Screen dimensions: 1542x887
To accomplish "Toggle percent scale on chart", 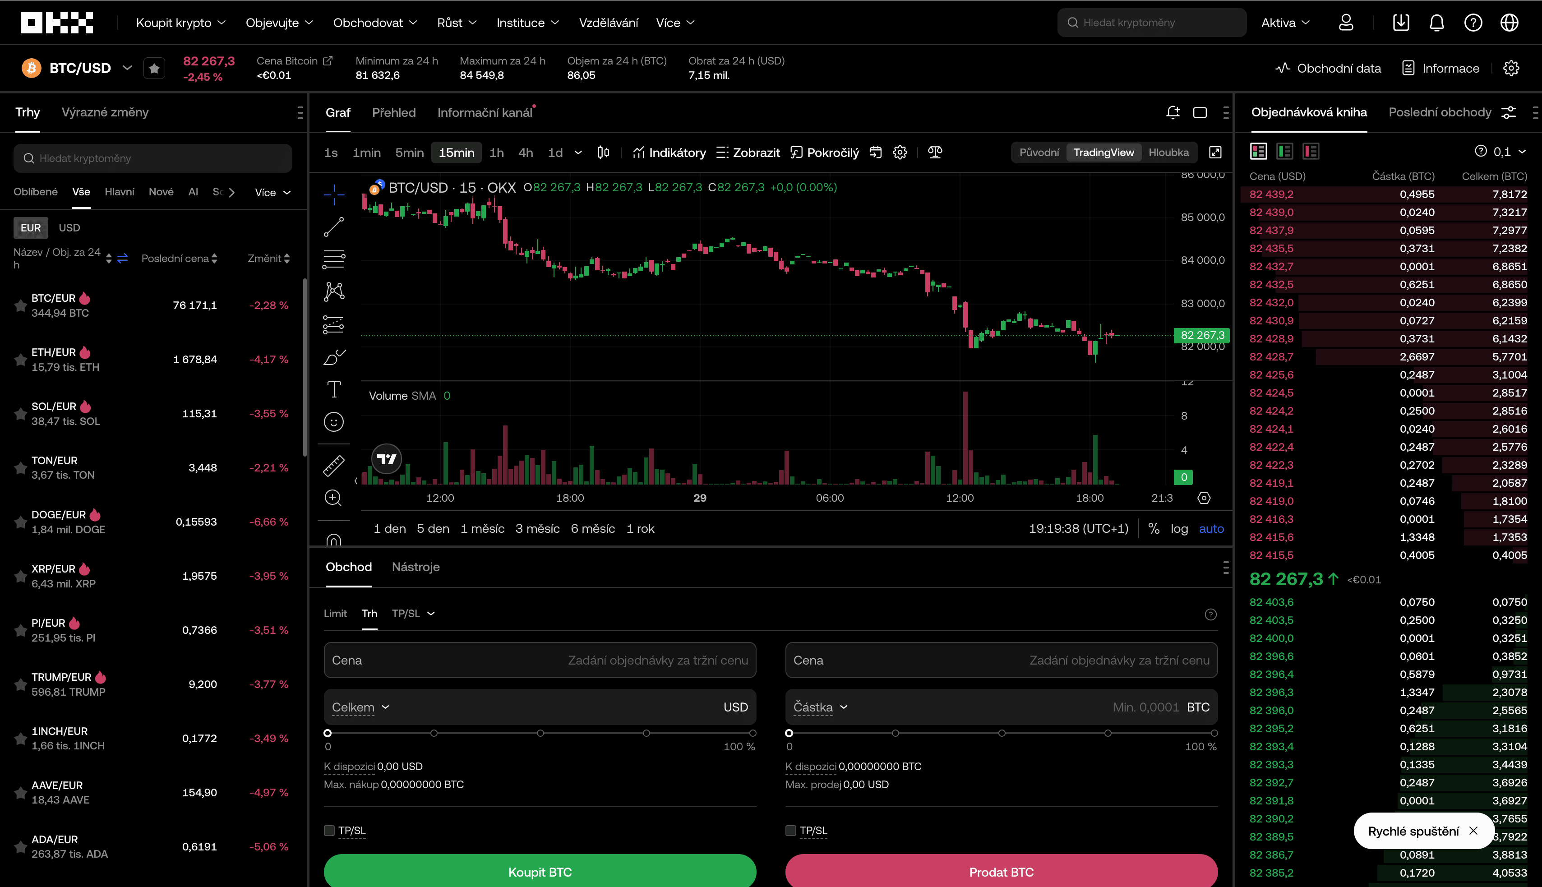I will click(x=1154, y=529).
